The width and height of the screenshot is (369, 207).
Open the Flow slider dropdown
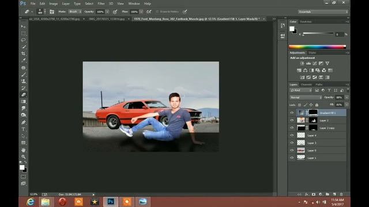[x=141, y=11]
